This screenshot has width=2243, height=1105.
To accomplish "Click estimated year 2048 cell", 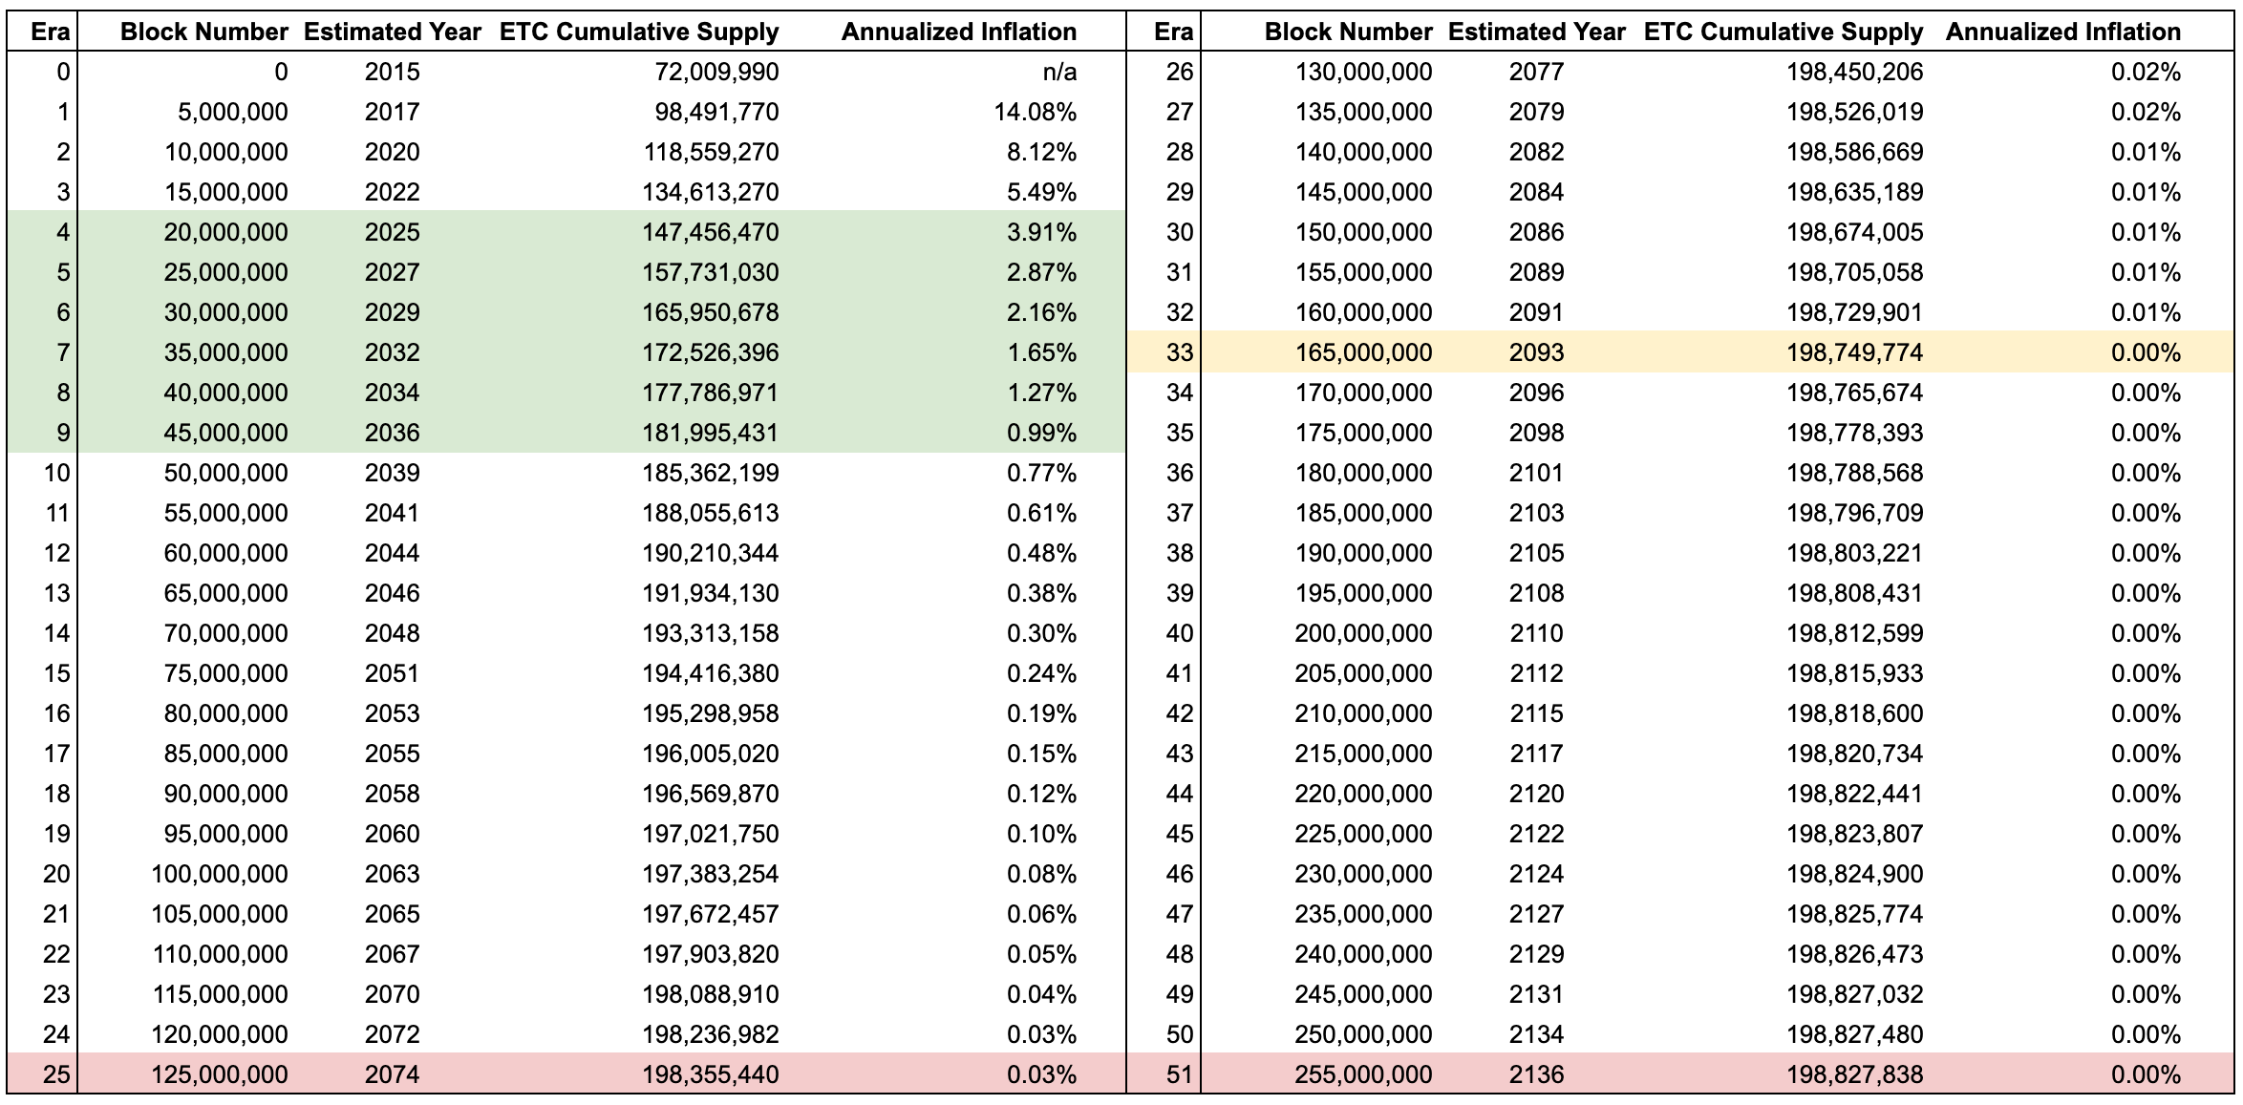I will tap(393, 633).
